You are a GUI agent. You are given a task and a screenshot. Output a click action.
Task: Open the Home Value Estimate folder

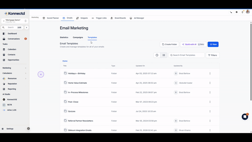(x=77, y=83)
